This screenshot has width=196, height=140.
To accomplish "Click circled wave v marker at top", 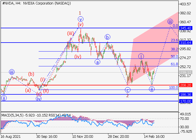I will click(x=81, y=19).
